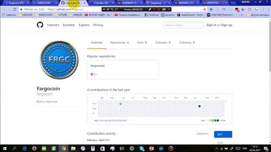271x152 pixels.
Task: Click the recorder magnifier zoom icon
Action: 112,9
